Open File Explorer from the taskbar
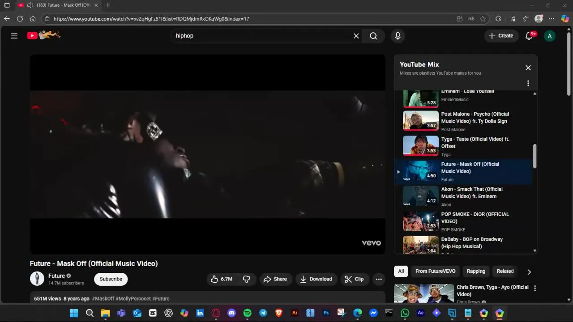This screenshot has height=322, width=573. [105, 313]
